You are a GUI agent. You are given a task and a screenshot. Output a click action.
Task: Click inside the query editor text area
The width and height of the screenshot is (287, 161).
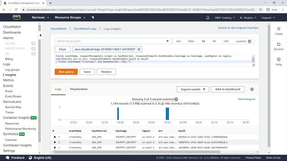153,60
